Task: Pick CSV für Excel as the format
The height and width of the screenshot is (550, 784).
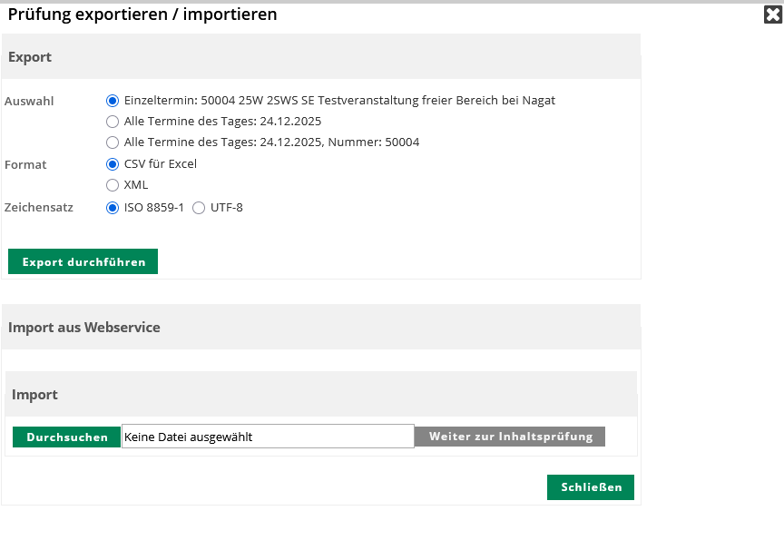Action: tap(113, 164)
